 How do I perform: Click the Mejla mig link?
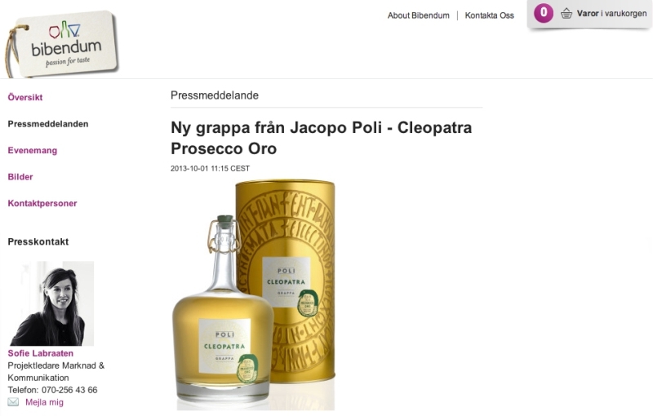(x=44, y=402)
